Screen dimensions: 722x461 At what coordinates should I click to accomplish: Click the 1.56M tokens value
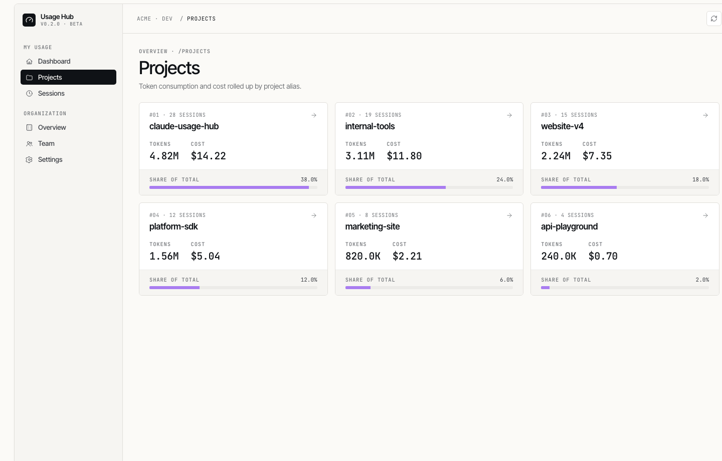pyautogui.click(x=164, y=256)
